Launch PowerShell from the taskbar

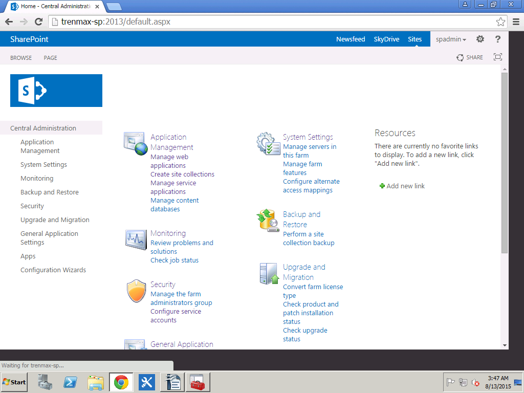70,382
